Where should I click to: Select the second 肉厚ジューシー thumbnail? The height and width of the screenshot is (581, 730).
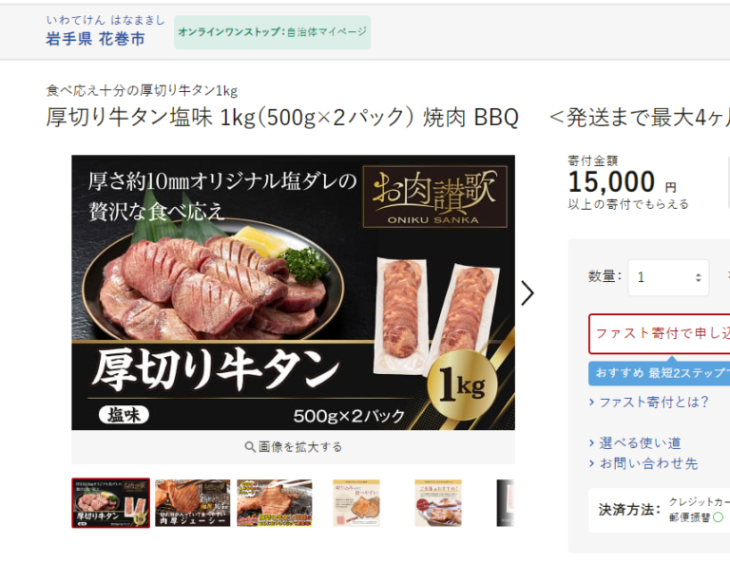(x=192, y=503)
